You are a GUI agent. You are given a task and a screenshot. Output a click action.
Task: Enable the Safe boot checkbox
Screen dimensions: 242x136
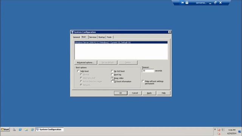78,71
